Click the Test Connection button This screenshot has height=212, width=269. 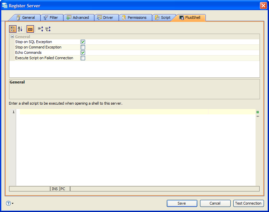coord(248,203)
